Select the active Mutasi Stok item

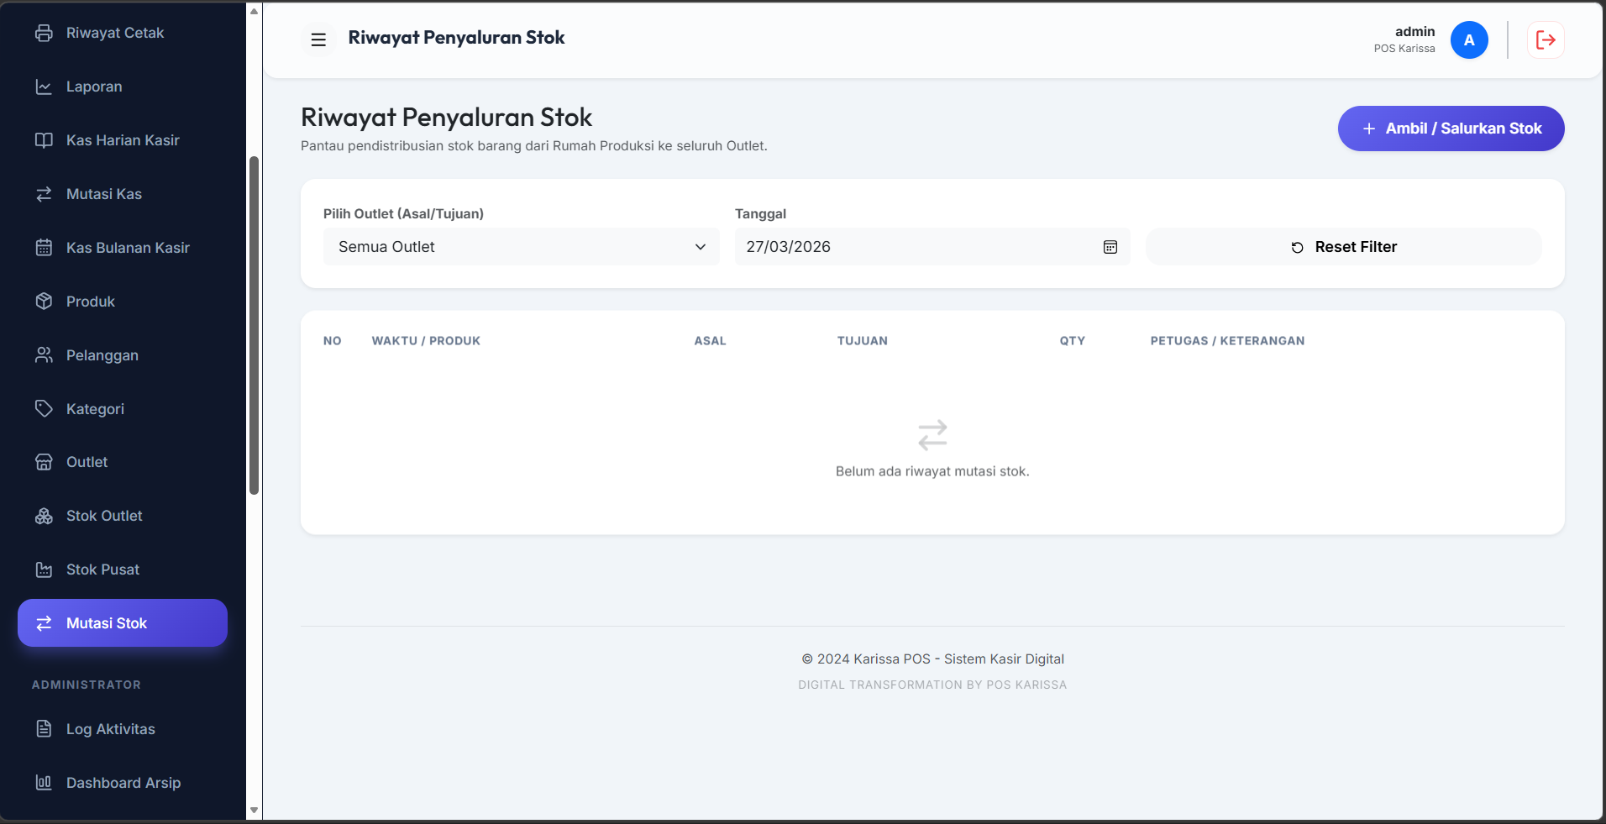click(123, 623)
